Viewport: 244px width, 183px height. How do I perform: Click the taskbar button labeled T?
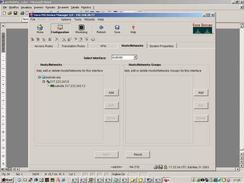[92, 180]
